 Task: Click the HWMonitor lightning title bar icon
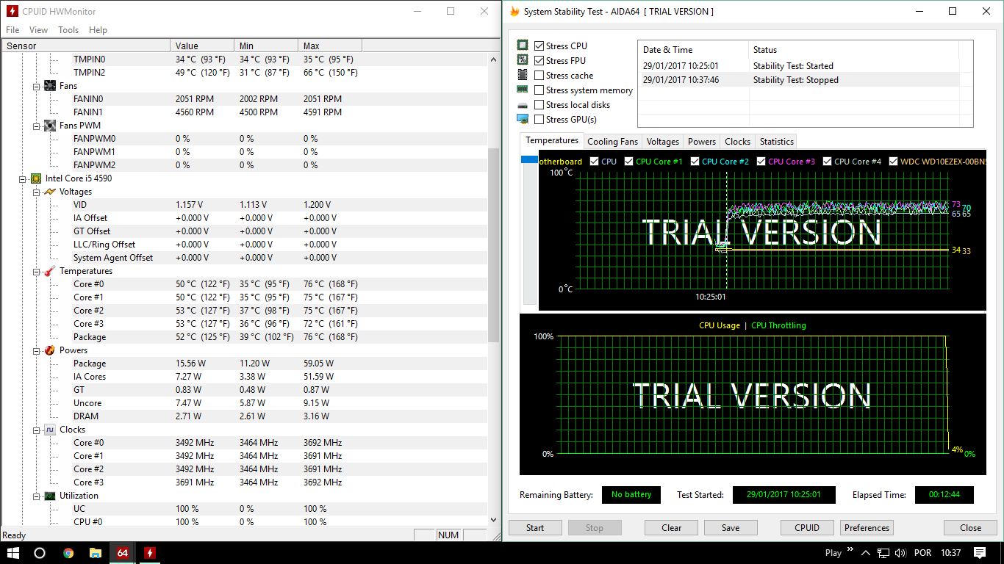[12, 12]
